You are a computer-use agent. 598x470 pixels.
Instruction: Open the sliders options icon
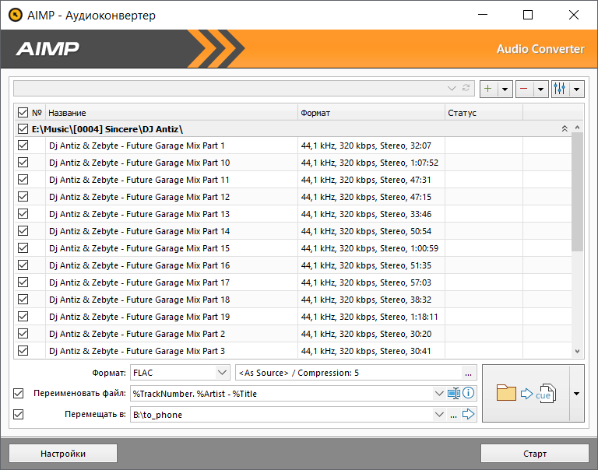(560, 89)
